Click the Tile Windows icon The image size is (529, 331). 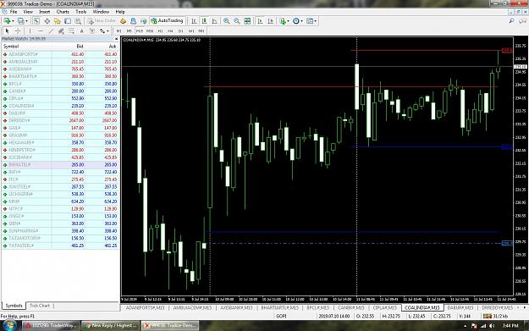[247, 21]
